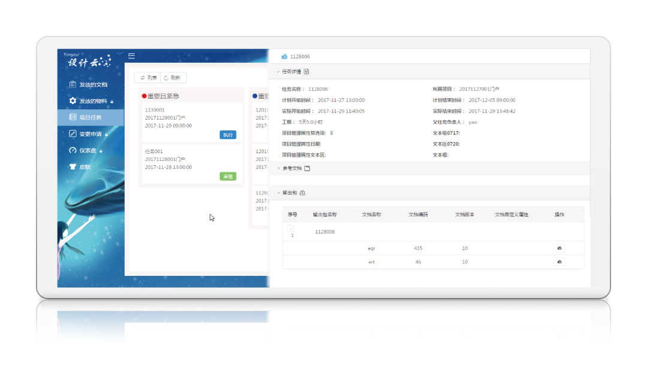Expand the 参考文档 section
The image size is (647, 371).
tap(278, 169)
